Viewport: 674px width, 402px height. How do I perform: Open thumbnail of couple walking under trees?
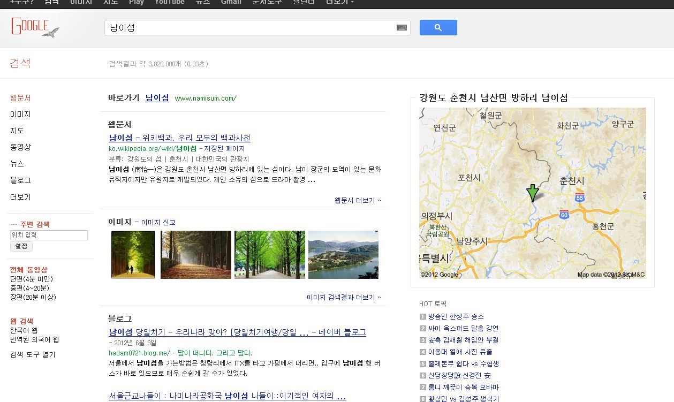coord(133,255)
